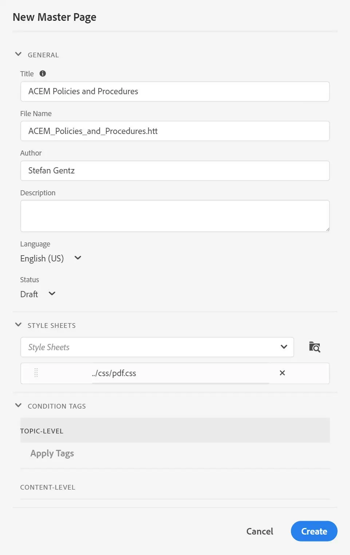The height and width of the screenshot is (555, 350).
Task: Click the Create button
Action: click(314, 531)
